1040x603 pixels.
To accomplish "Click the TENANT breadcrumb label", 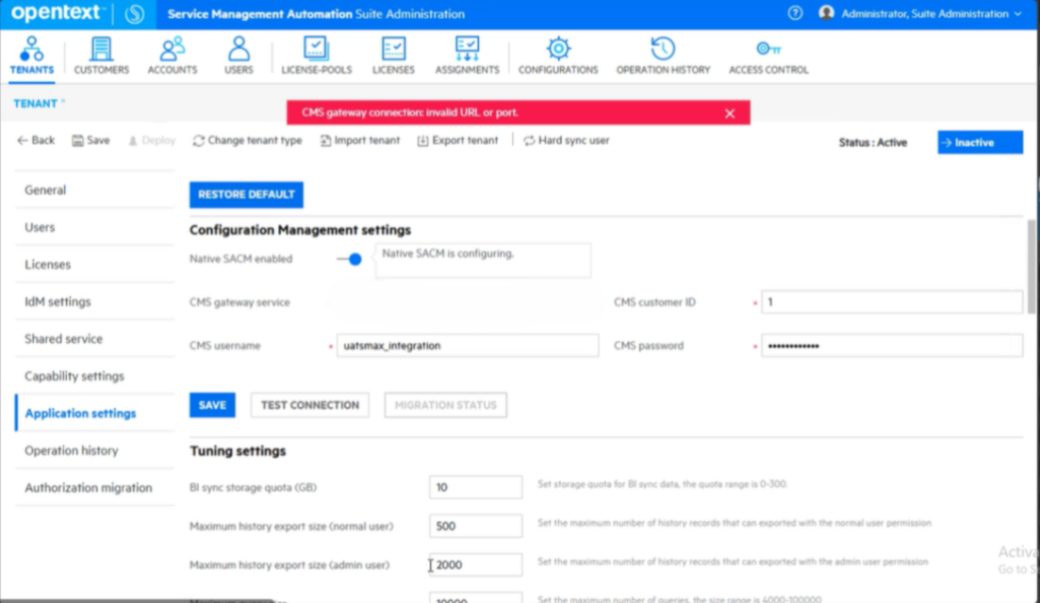I will (x=35, y=104).
